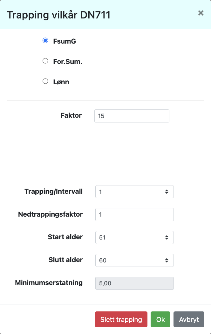211x334 pixels.
Task: Select the FsumG radio button
Action: (x=45, y=41)
